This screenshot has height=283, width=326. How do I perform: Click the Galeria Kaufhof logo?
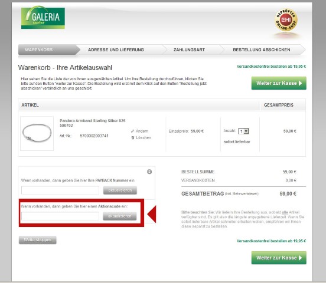click(43, 18)
